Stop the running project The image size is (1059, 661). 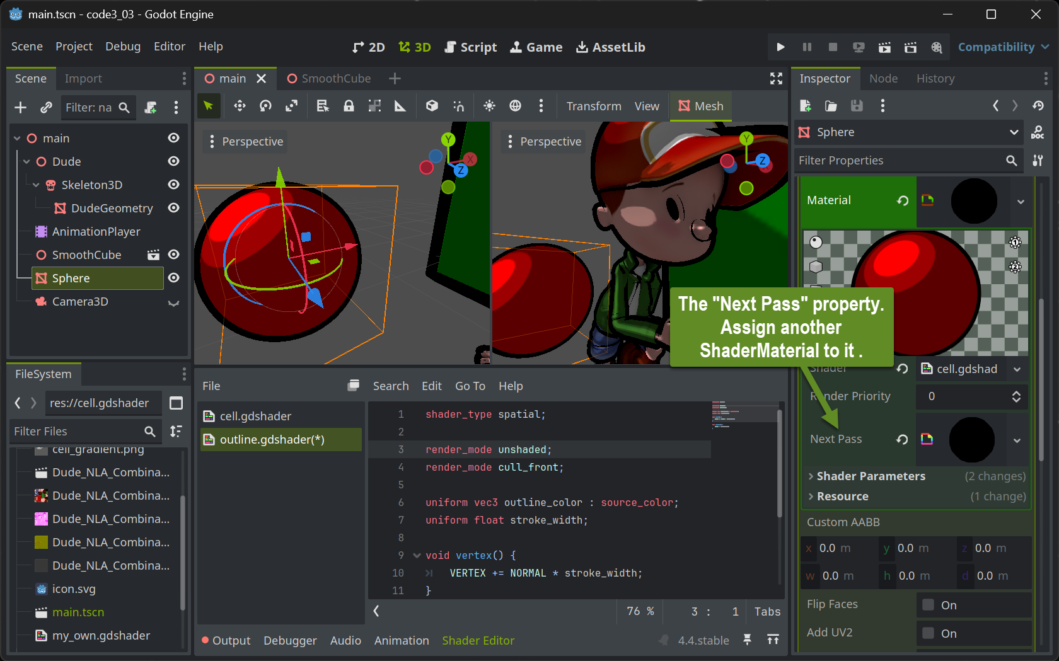coord(833,47)
